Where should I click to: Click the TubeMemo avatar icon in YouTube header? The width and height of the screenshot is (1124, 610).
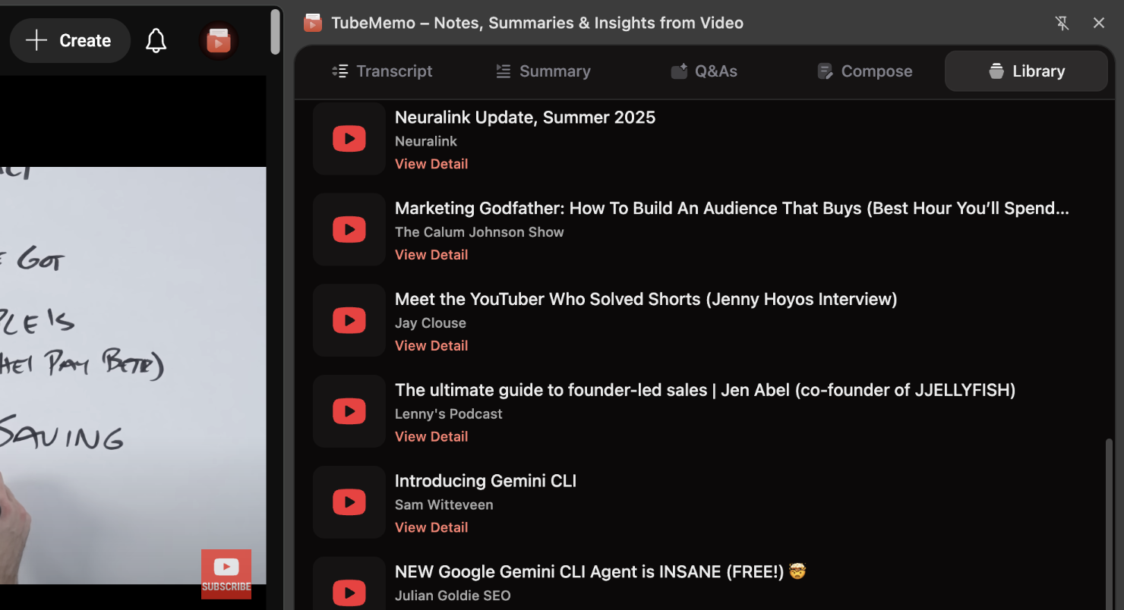pos(219,40)
